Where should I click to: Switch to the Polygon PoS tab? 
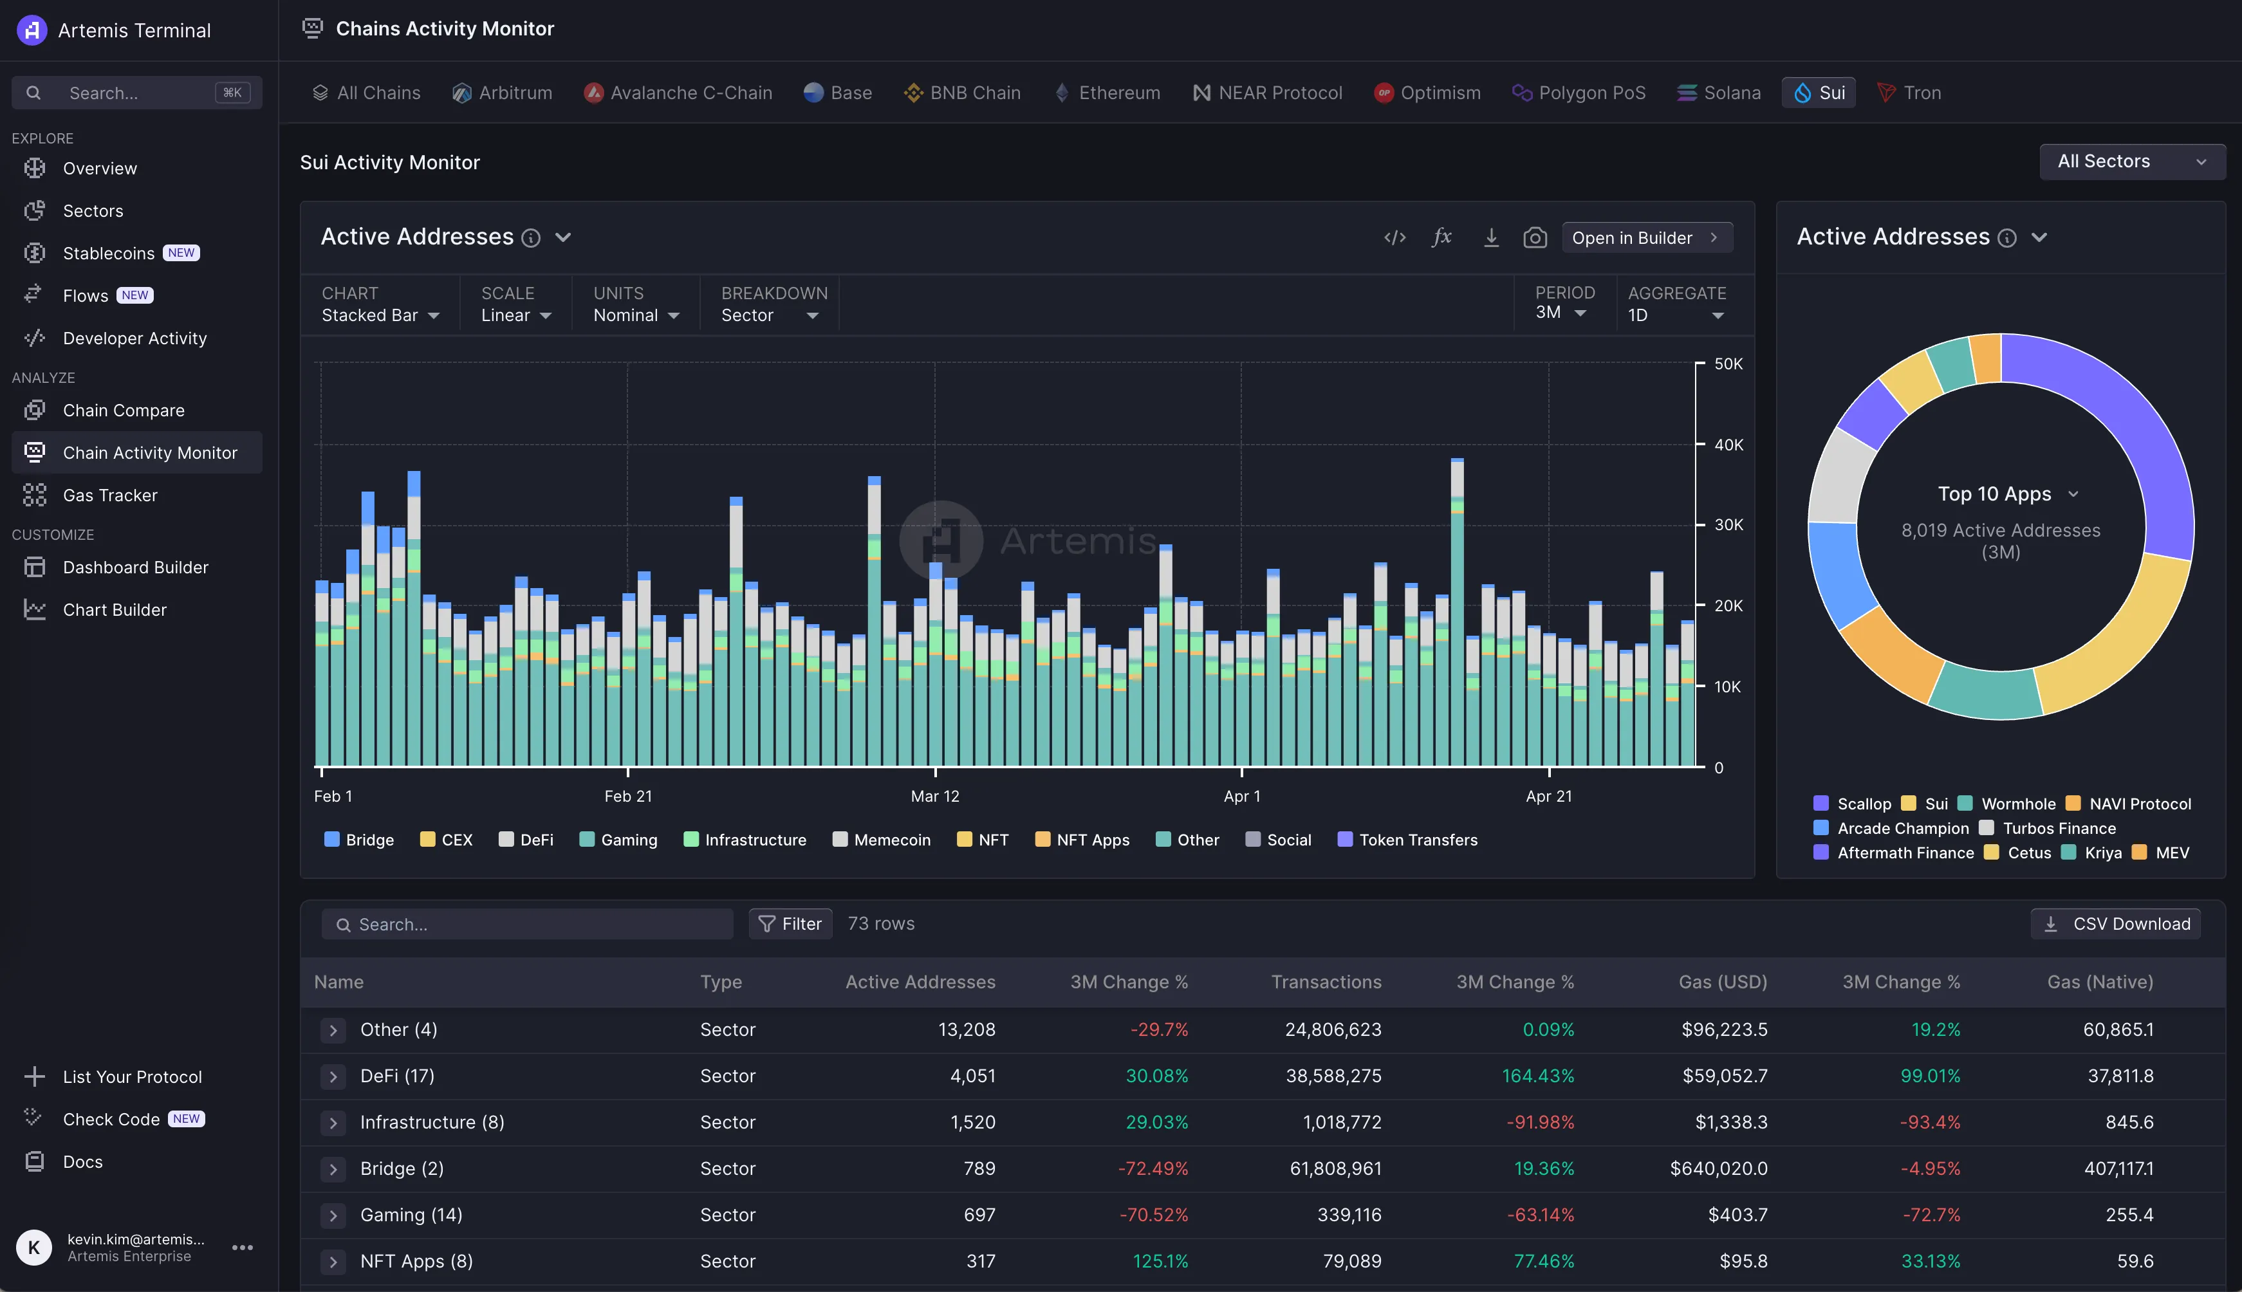tap(1579, 93)
